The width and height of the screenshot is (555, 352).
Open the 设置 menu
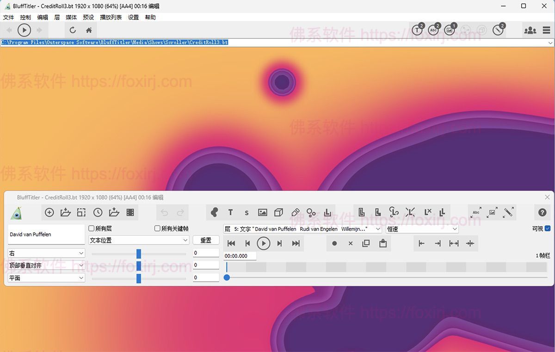[x=133, y=17]
